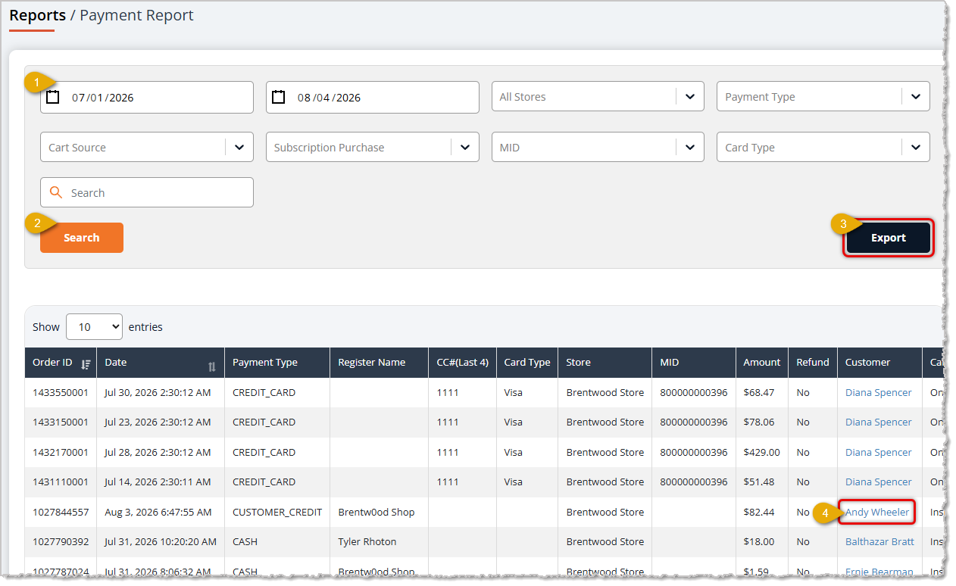The image size is (956, 586).
Task: Focus the Search text input
Action: 147,192
